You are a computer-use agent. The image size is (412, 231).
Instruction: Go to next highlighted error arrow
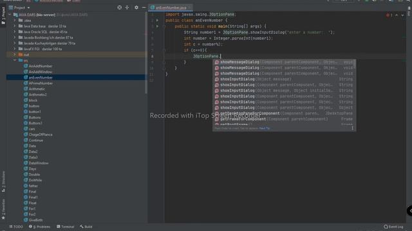(x=402, y=15)
